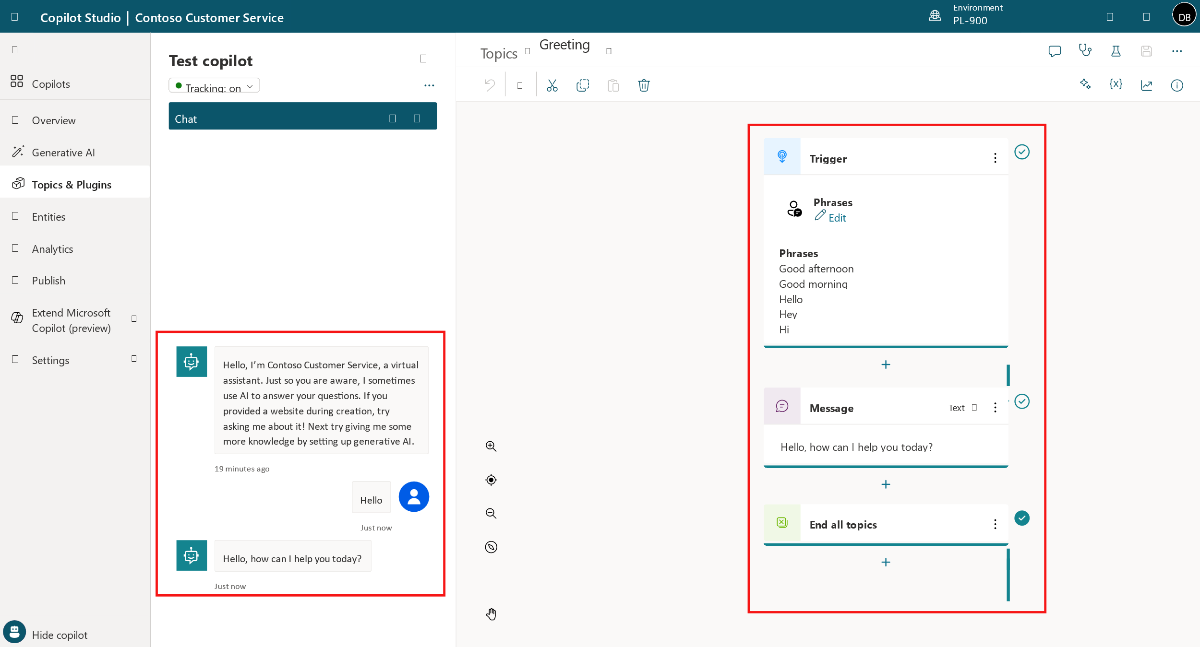1200x647 pixels.
Task: Show topic details info icon
Action: [1177, 85]
